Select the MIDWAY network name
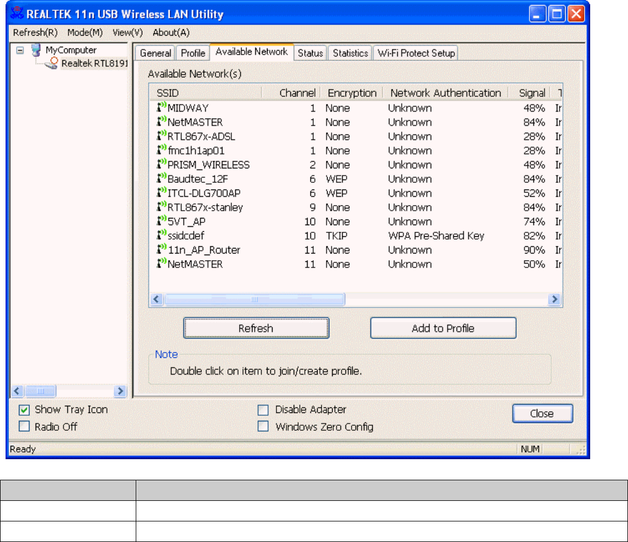628x542 pixels. pyautogui.click(x=188, y=108)
